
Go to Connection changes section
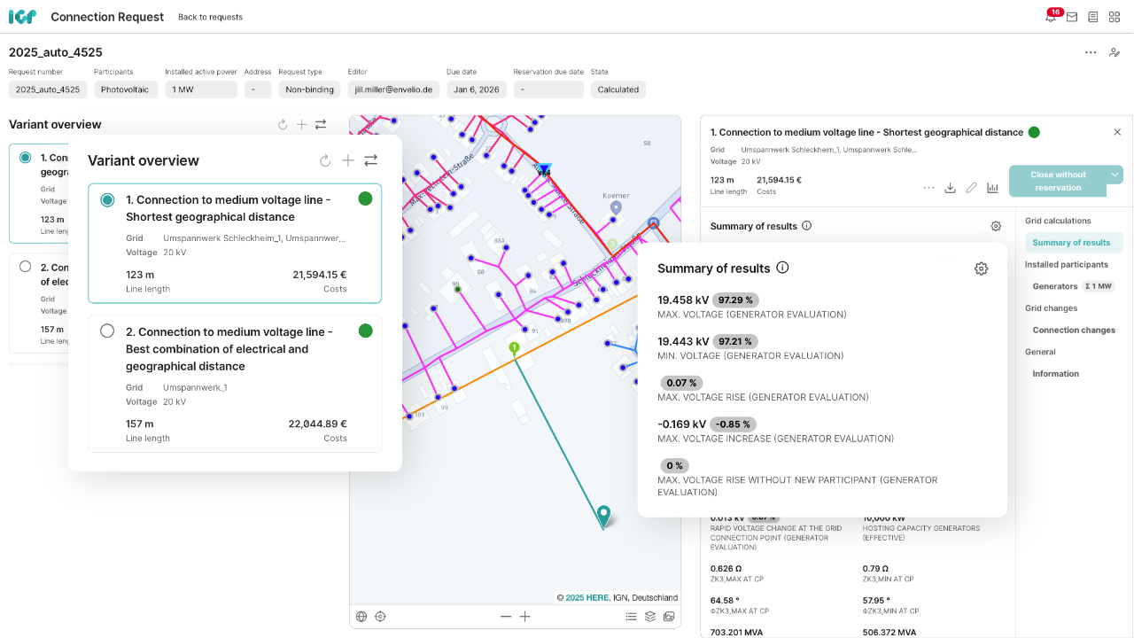pyautogui.click(x=1073, y=330)
